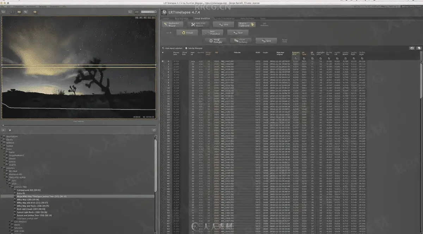Click the play button under preview
This screenshot has height=234, width=423.
4,130
